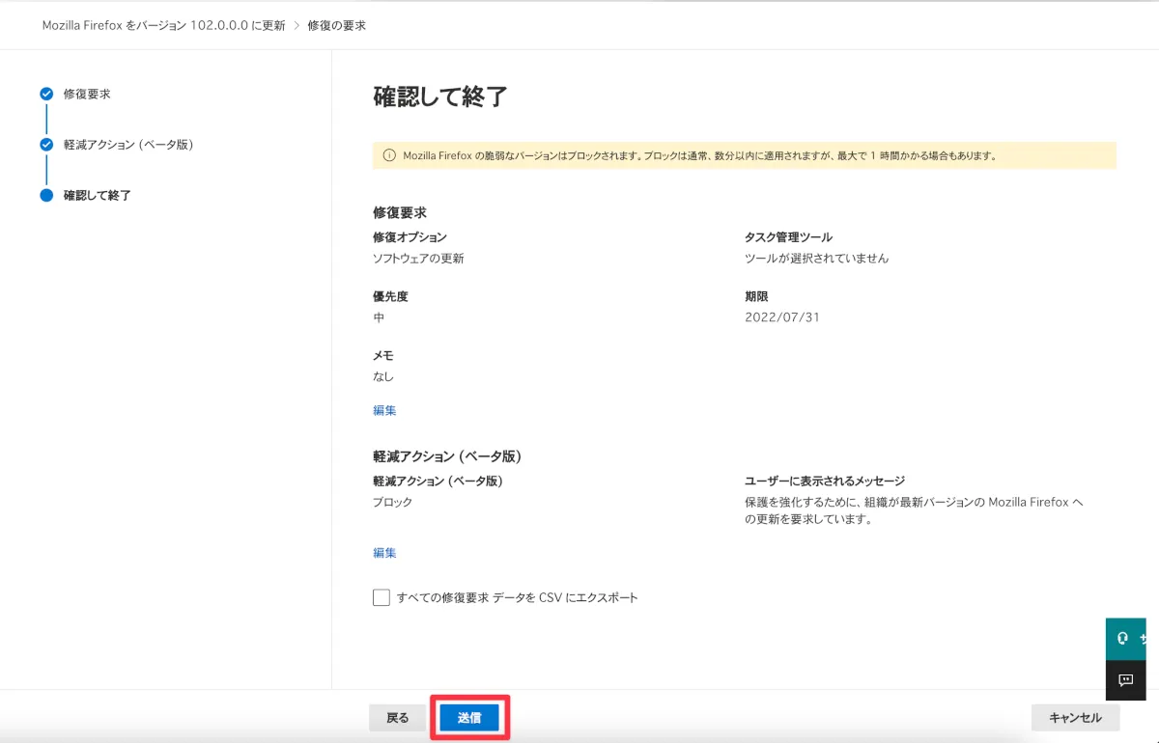The height and width of the screenshot is (743, 1159).
Task: Select the 修復の要求 breadcrumb item
Action: point(336,25)
